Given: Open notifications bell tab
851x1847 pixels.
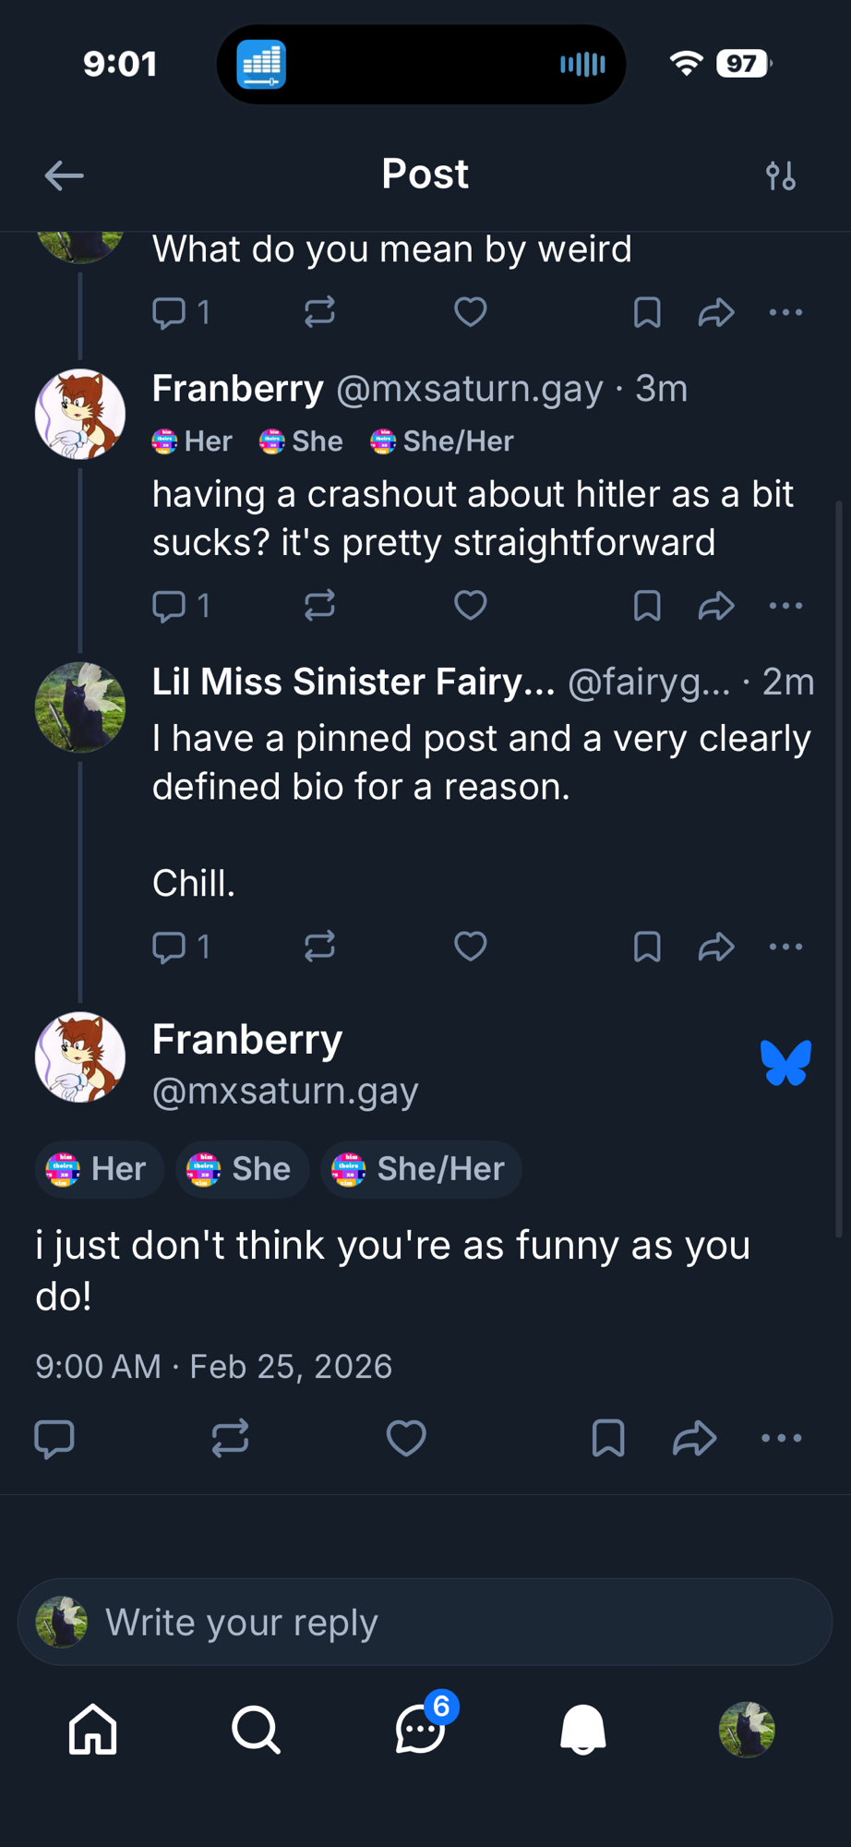Looking at the screenshot, I should [x=583, y=1729].
